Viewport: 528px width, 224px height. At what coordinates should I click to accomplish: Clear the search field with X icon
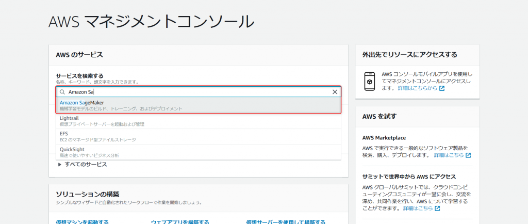[335, 92]
